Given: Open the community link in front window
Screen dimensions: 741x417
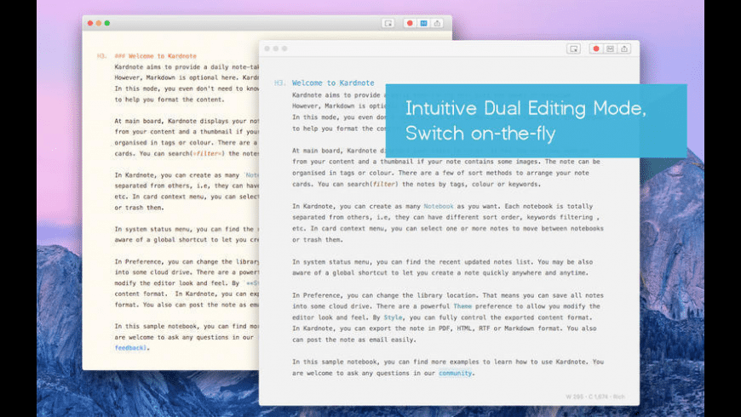Looking at the screenshot, I should tap(455, 373).
